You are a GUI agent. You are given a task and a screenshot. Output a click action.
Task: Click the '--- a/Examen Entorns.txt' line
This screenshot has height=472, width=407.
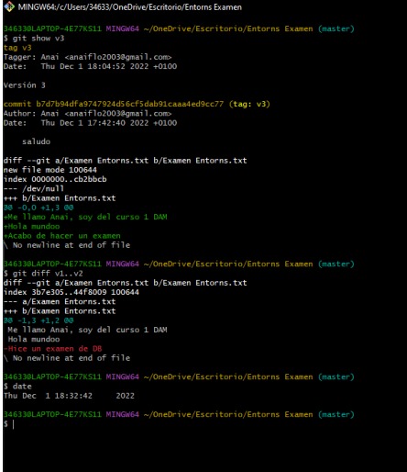(60, 302)
